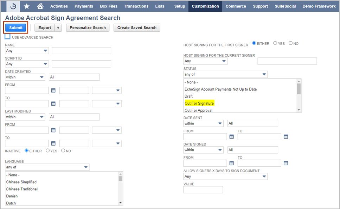Open the Support menu

[x=261, y=6]
